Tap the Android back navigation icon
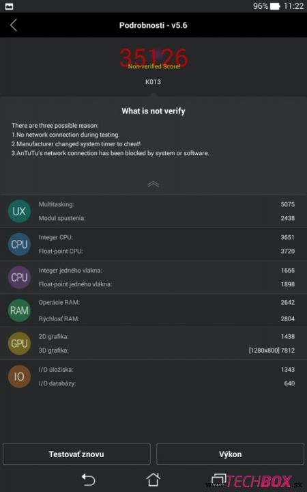 88,480
